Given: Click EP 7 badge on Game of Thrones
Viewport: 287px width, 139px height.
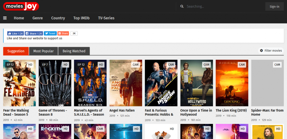Looking at the screenshot, I should [45, 64].
